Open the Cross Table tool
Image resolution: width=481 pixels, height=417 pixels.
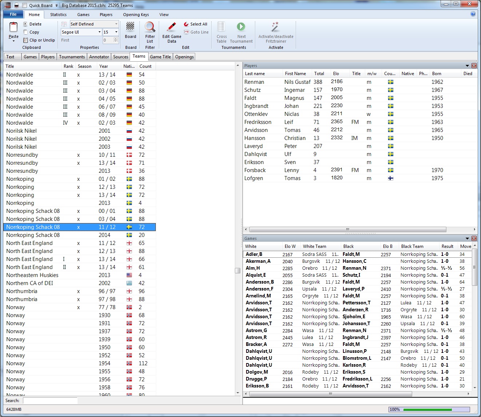(x=221, y=32)
